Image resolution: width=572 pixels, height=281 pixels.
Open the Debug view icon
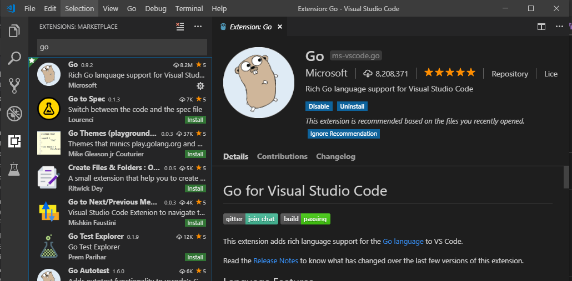(x=14, y=114)
